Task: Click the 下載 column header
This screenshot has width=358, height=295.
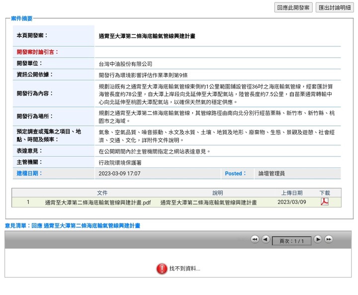Action: pos(324,193)
